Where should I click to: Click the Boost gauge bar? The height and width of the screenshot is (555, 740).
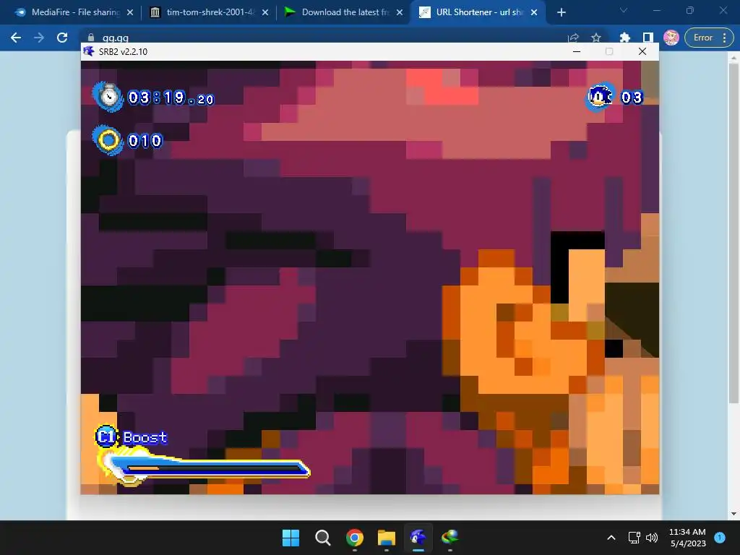[205, 468]
